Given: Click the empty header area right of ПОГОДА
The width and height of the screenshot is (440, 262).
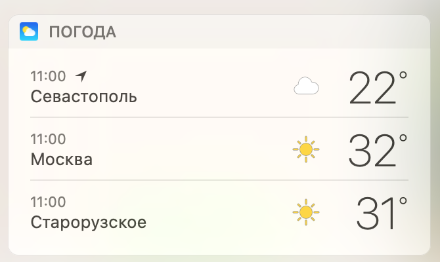Looking at the screenshot, I should pos(276,32).
